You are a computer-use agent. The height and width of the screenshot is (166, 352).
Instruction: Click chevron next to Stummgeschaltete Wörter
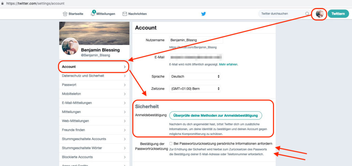[x=125, y=148]
